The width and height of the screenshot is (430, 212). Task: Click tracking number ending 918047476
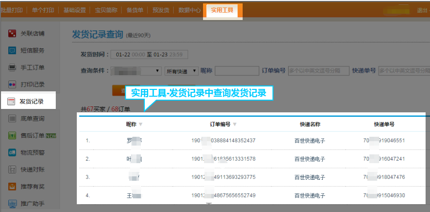384,177
